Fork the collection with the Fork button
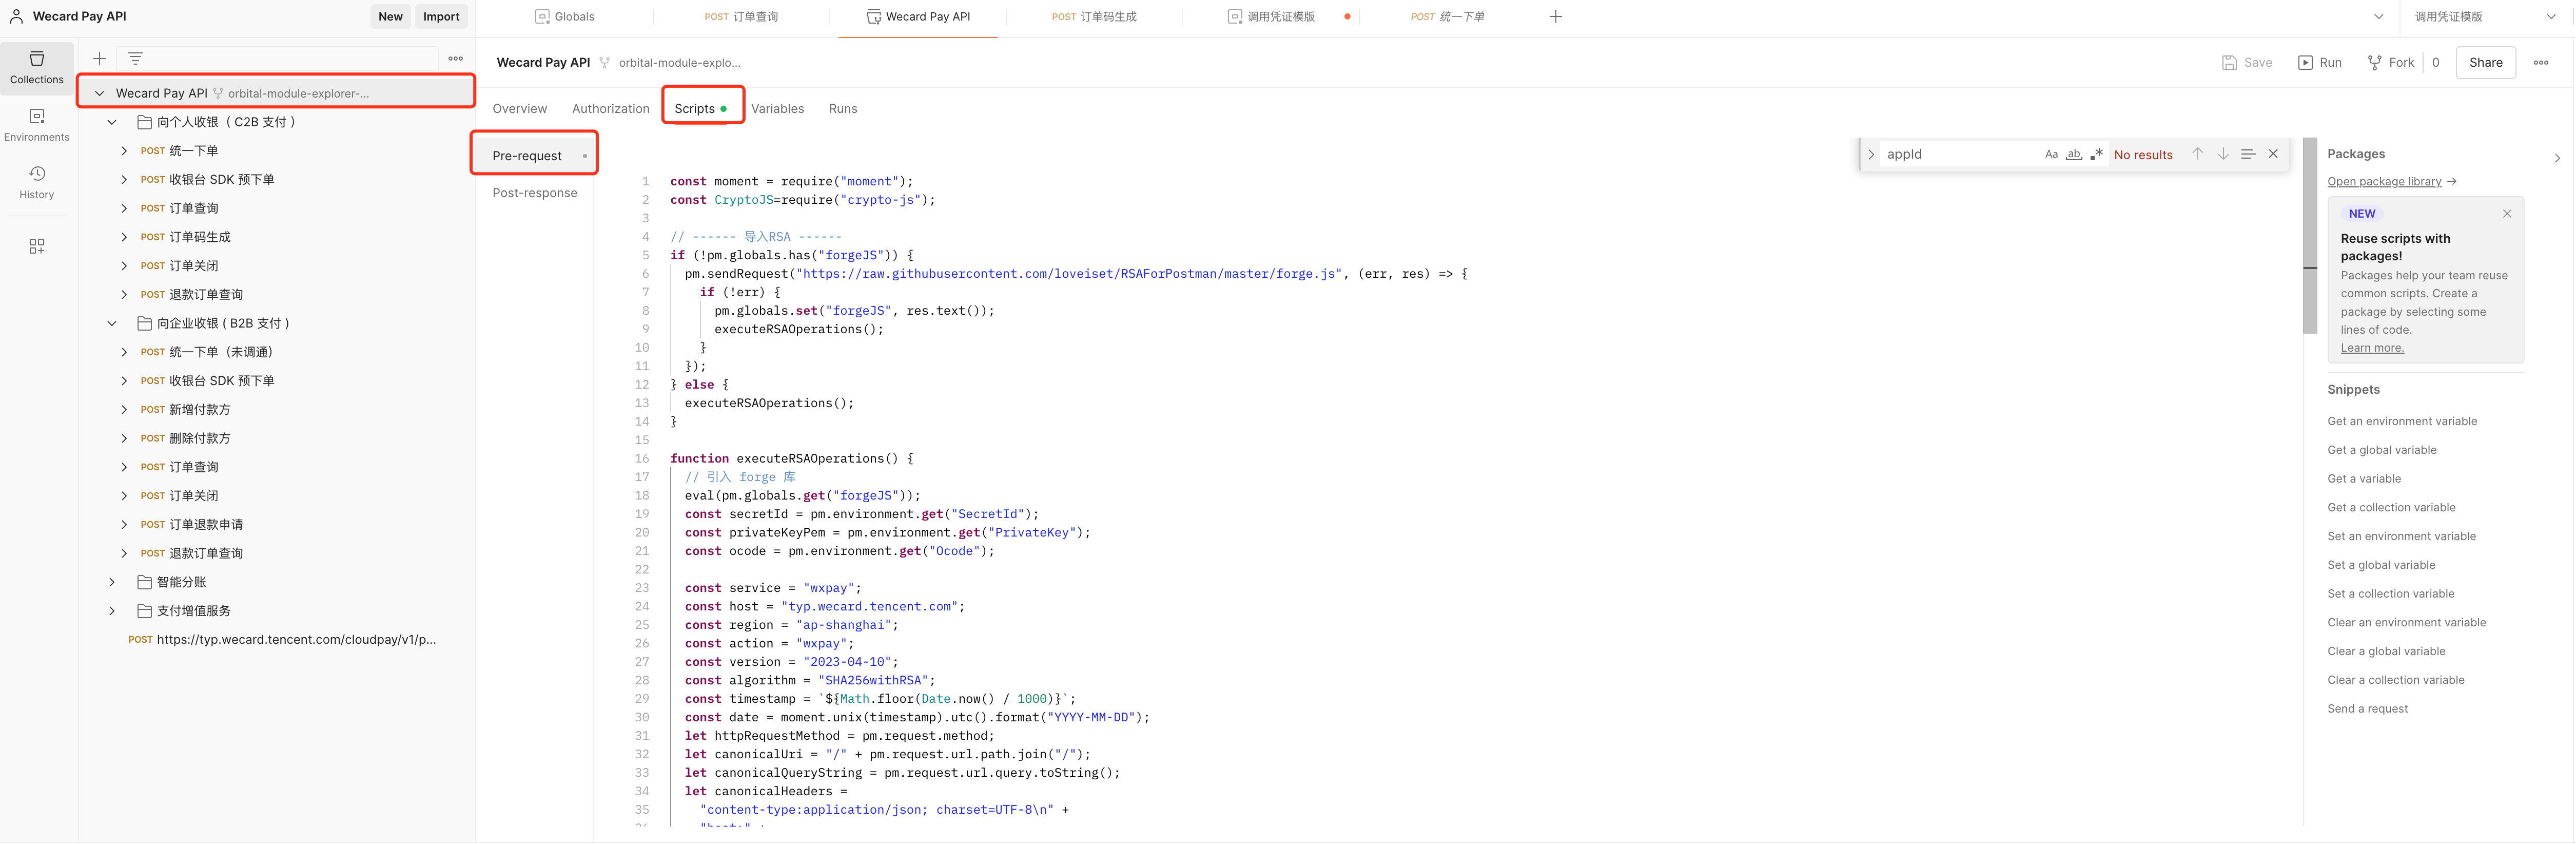Image resolution: width=2576 pixels, height=844 pixels. [x=2391, y=62]
